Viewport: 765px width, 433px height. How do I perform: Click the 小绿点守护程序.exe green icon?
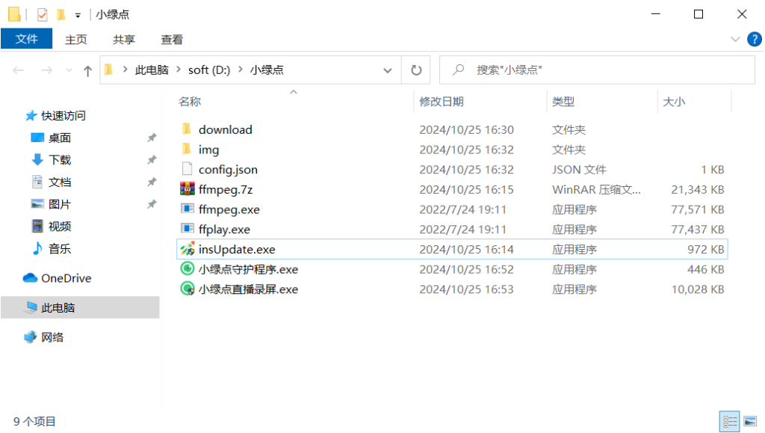(x=187, y=269)
